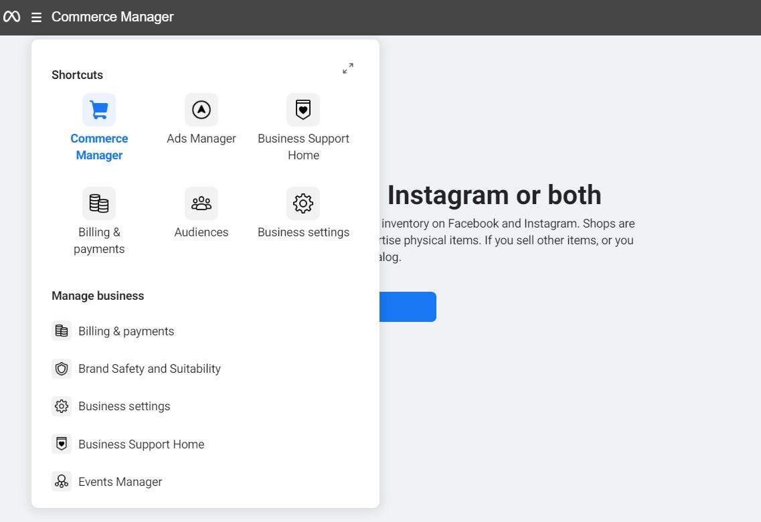This screenshot has width=761, height=522.
Task: Select the Billing & payments coins icon
Action: (98, 203)
